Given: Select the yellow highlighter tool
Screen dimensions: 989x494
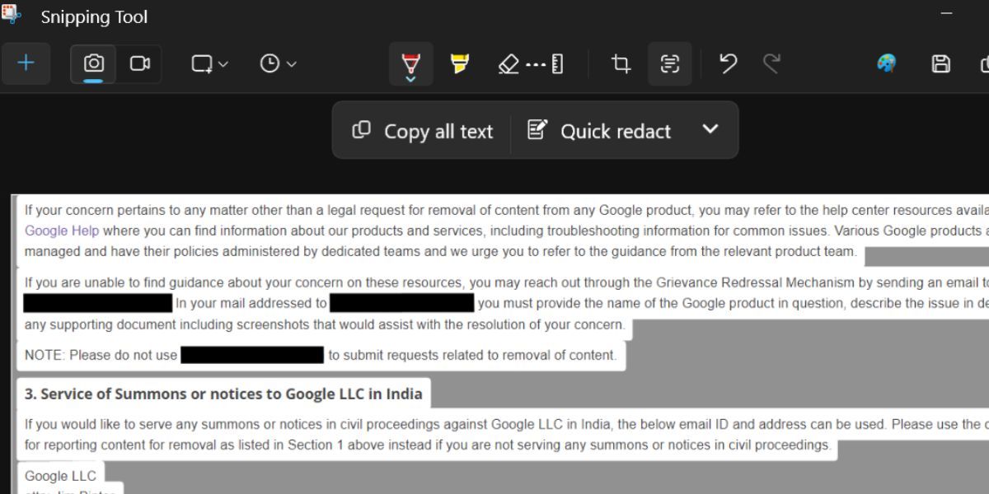Looking at the screenshot, I should (460, 63).
